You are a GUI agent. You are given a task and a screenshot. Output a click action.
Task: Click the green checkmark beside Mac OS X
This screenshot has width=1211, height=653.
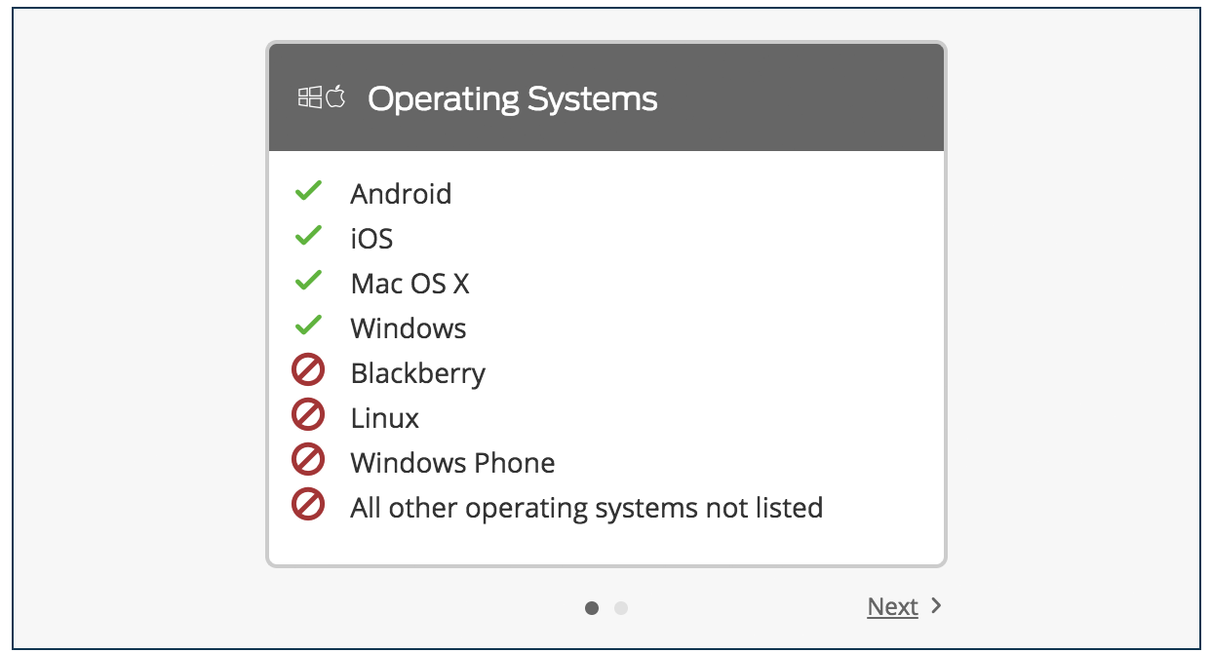point(308,281)
